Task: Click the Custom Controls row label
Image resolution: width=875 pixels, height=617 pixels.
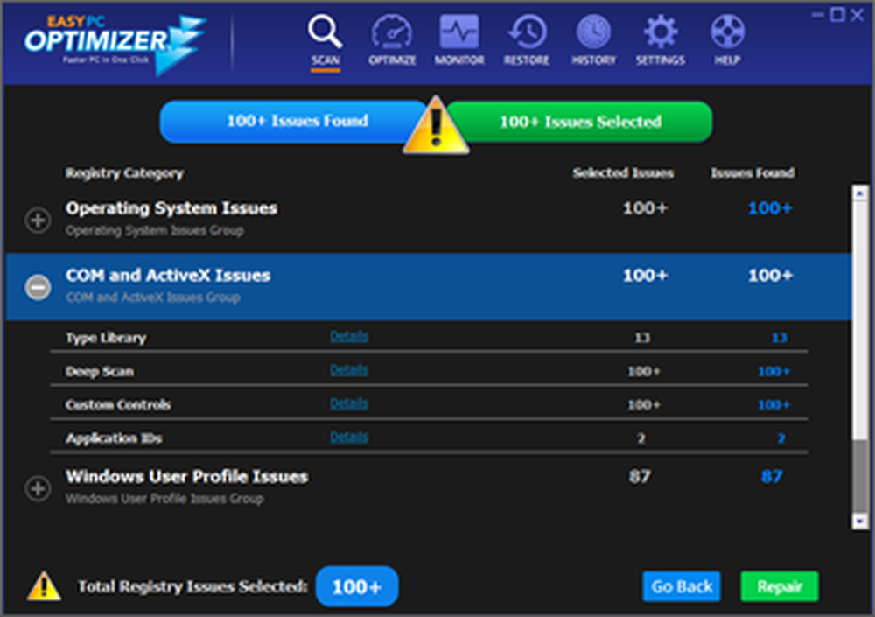Action: point(118,405)
